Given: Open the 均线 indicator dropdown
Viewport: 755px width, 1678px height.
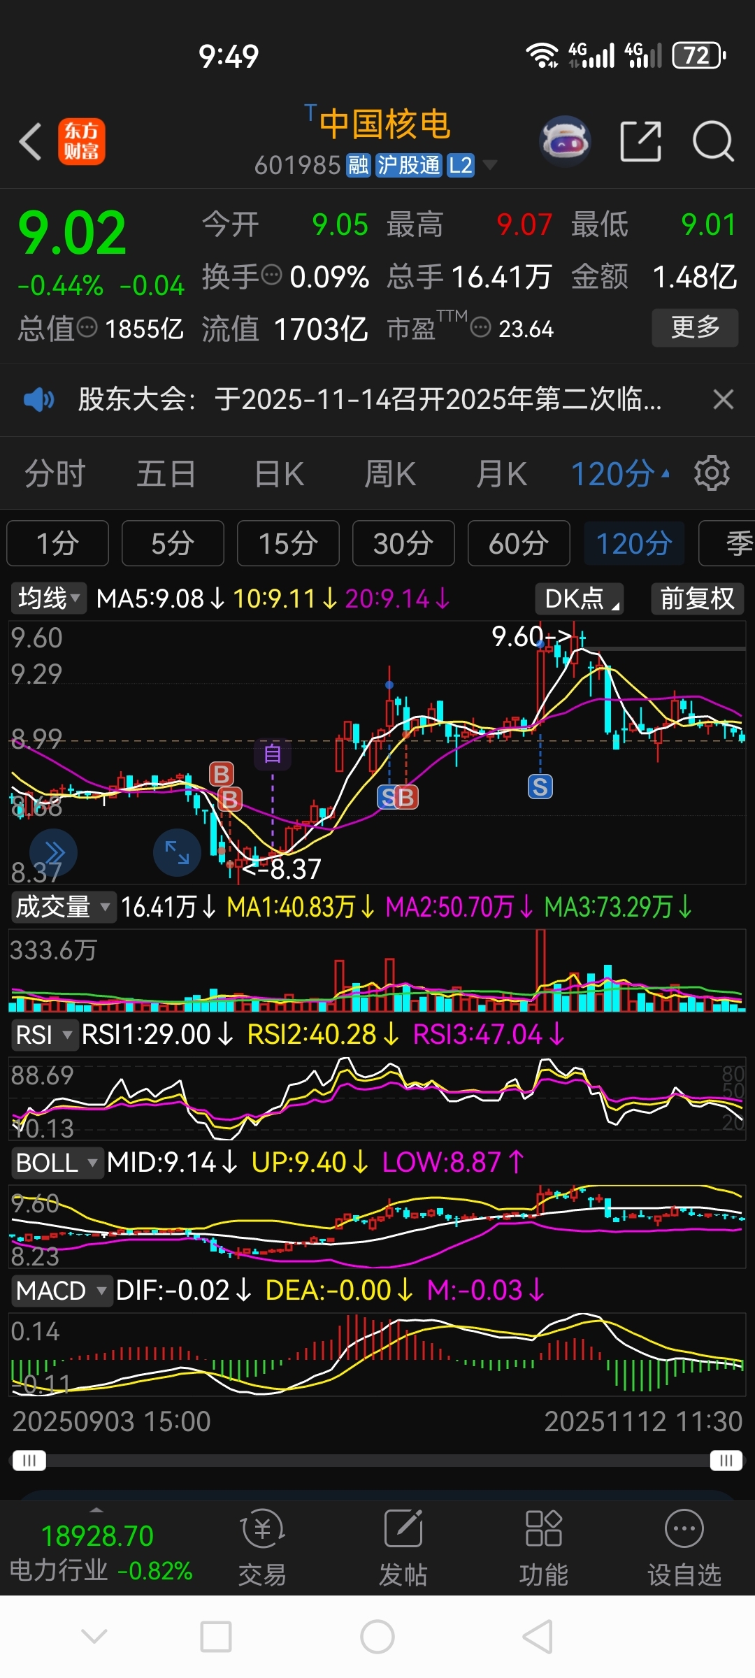Looking at the screenshot, I should tap(48, 598).
